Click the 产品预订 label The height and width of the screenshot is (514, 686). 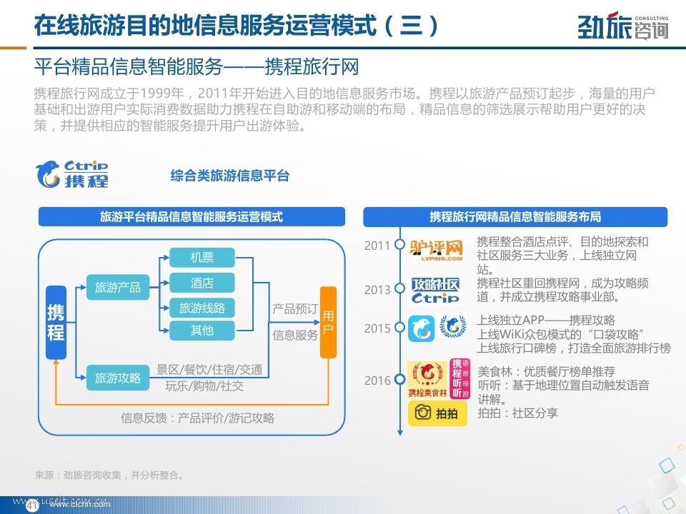coord(295,309)
